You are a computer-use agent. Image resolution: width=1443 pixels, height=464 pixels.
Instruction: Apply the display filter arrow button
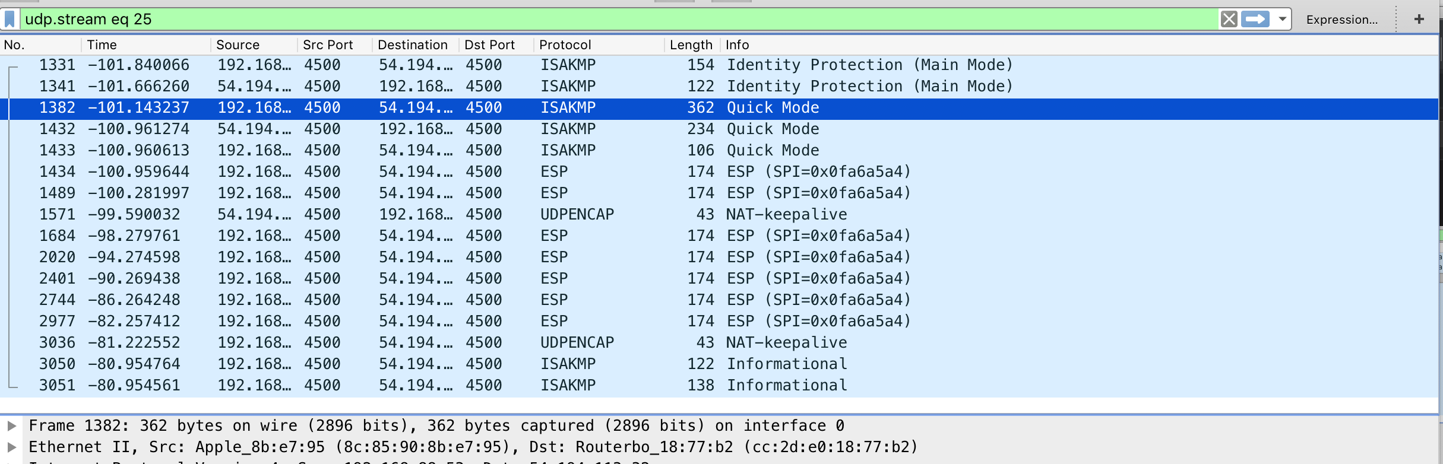[1255, 20]
